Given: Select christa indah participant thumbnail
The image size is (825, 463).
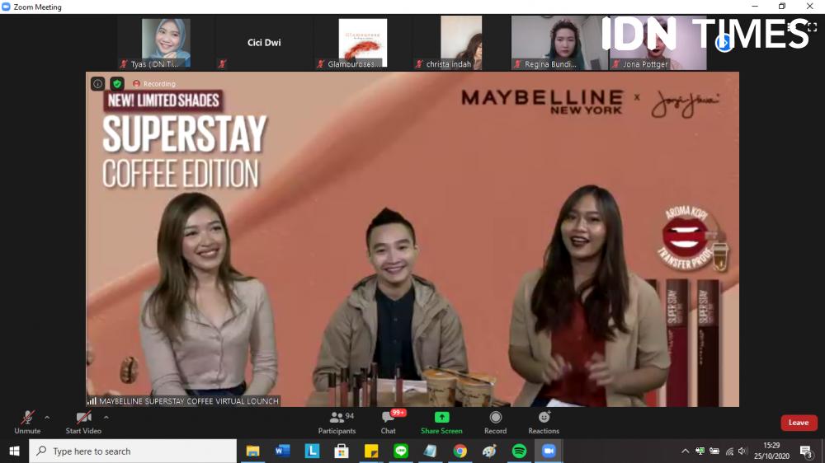Looking at the screenshot, I should coord(461,43).
